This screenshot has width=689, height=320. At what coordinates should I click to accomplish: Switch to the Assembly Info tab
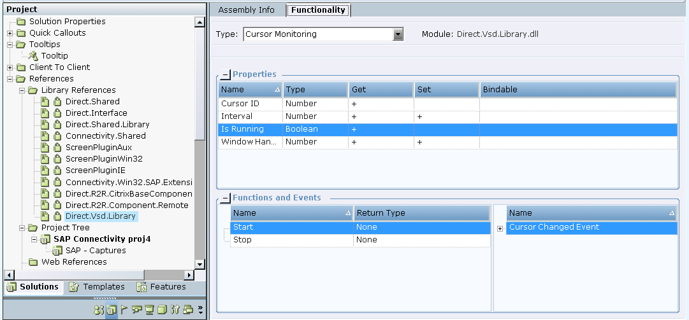(x=247, y=10)
